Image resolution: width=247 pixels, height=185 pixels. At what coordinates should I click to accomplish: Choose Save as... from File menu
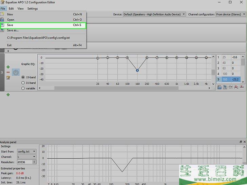pyautogui.click(x=13, y=30)
